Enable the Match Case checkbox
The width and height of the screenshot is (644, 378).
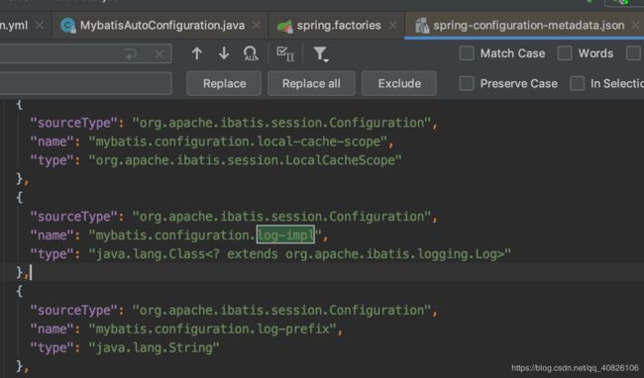tap(467, 53)
